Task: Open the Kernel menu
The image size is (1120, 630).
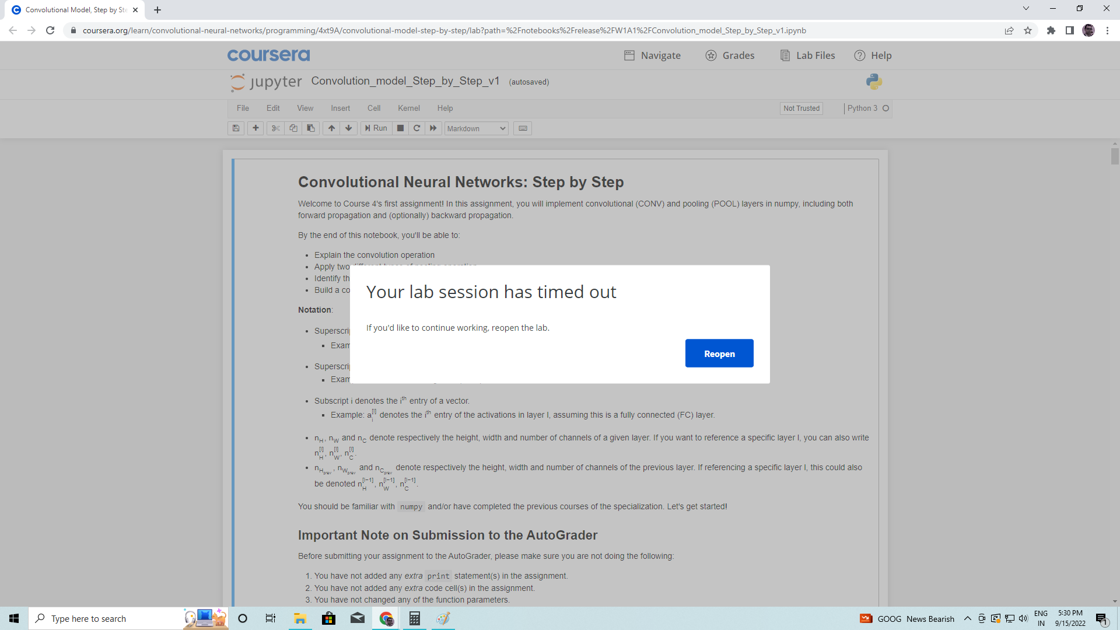Action: (408, 108)
